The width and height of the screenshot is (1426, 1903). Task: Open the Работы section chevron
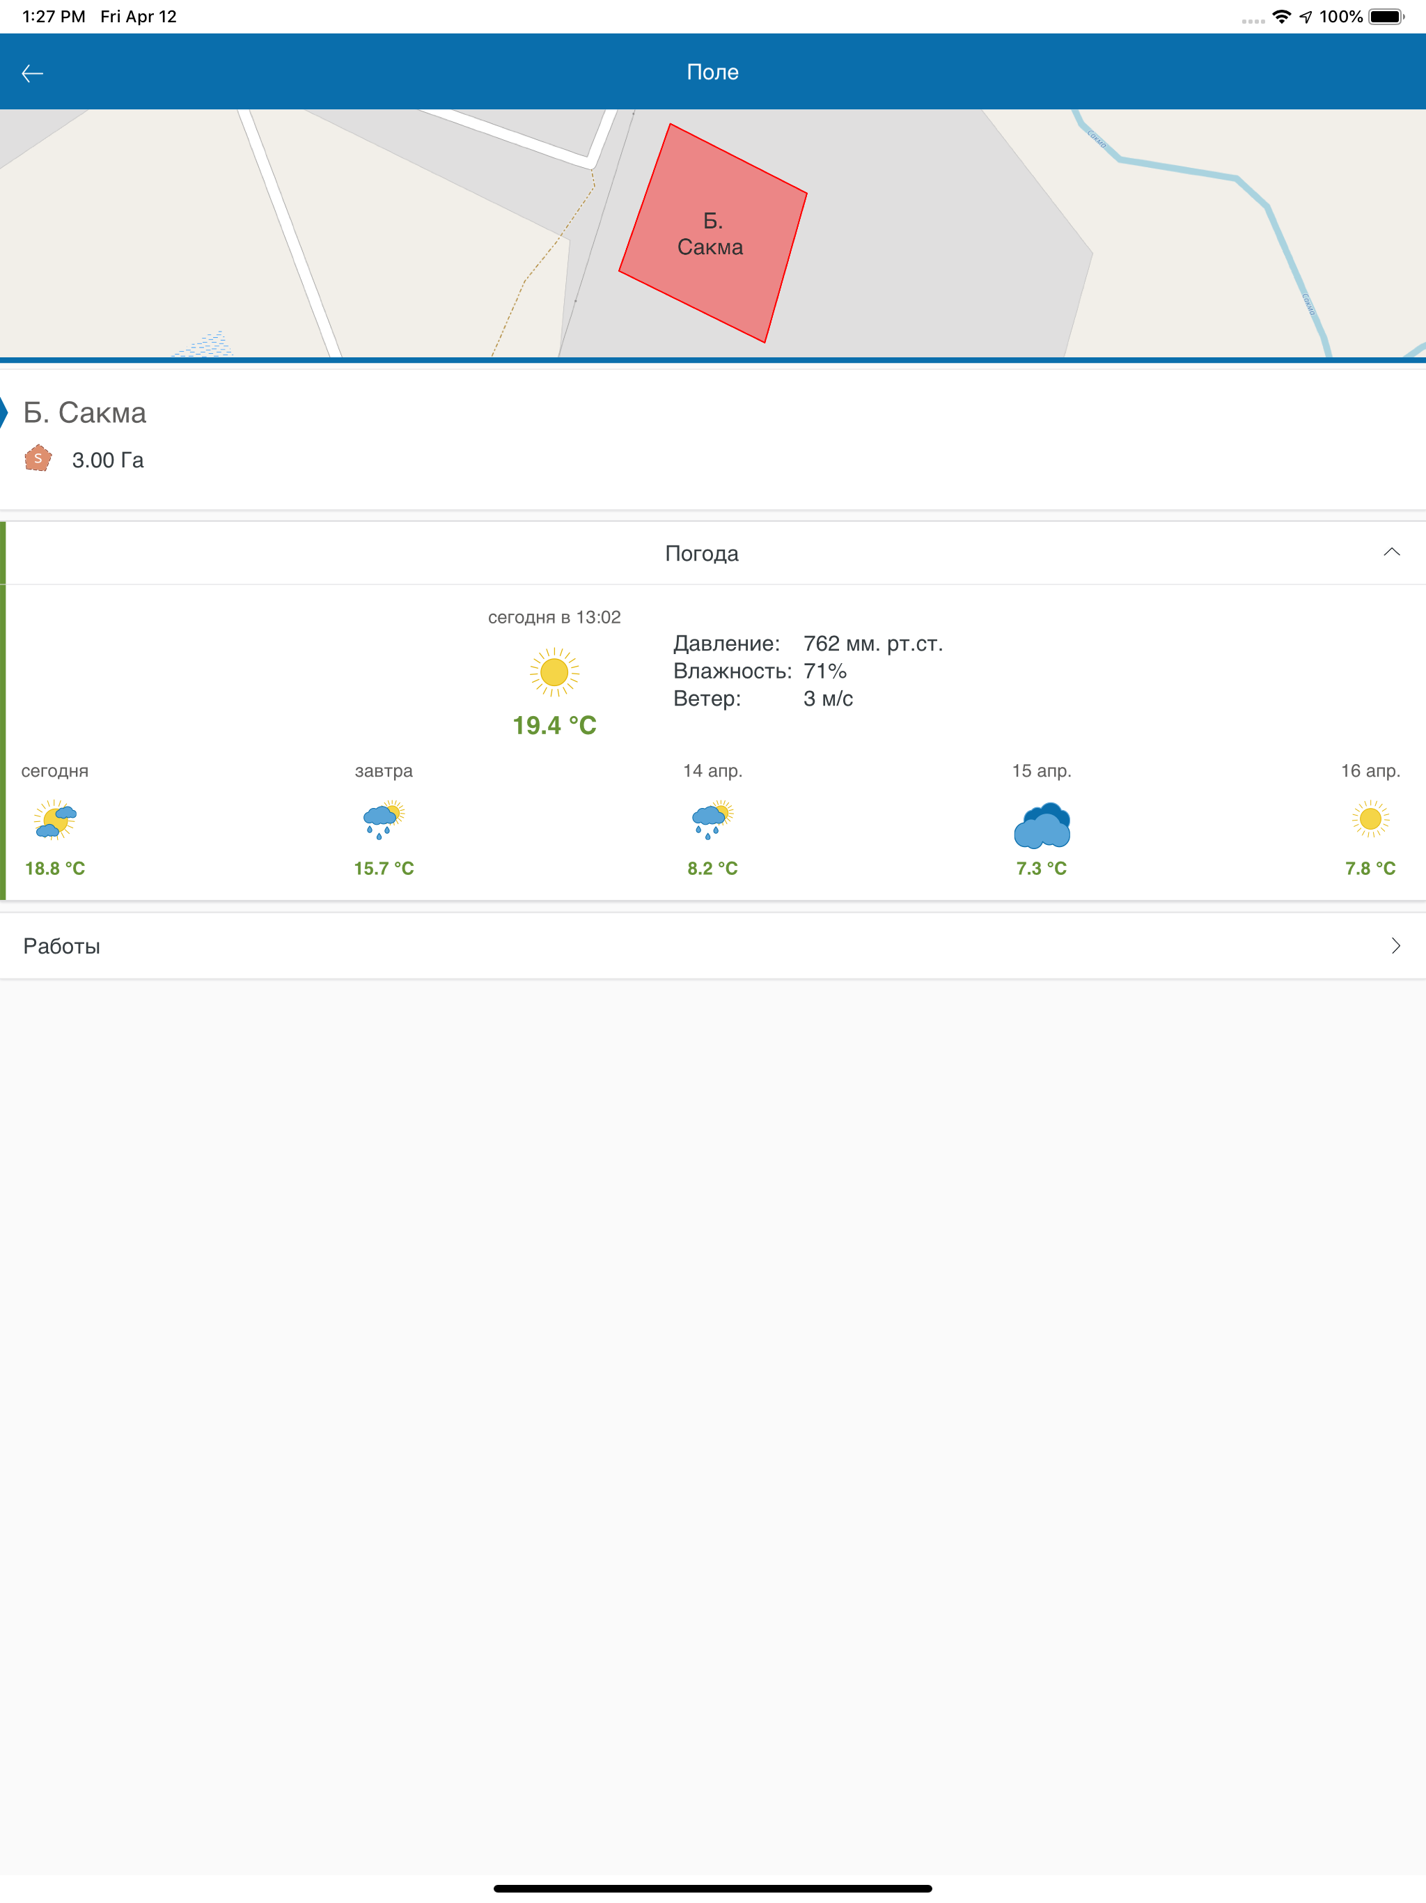pyautogui.click(x=1395, y=947)
